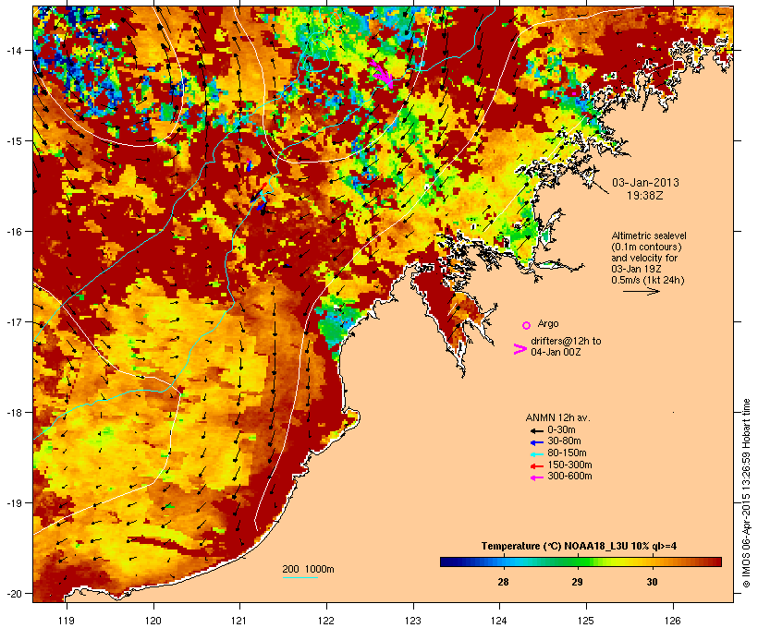Image resolution: width=758 pixels, height=628 pixels.
Task: Click the 121 longitude axis label
Action: tap(239, 621)
